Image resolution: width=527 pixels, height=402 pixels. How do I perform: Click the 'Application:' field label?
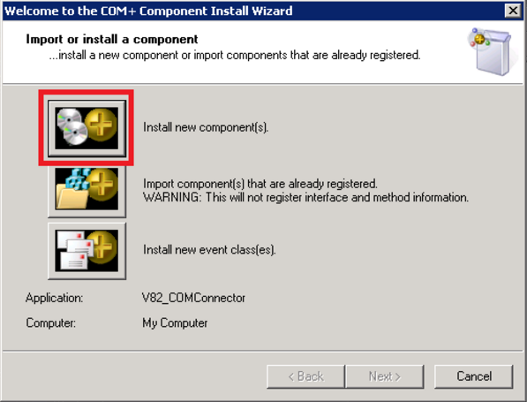(54, 298)
